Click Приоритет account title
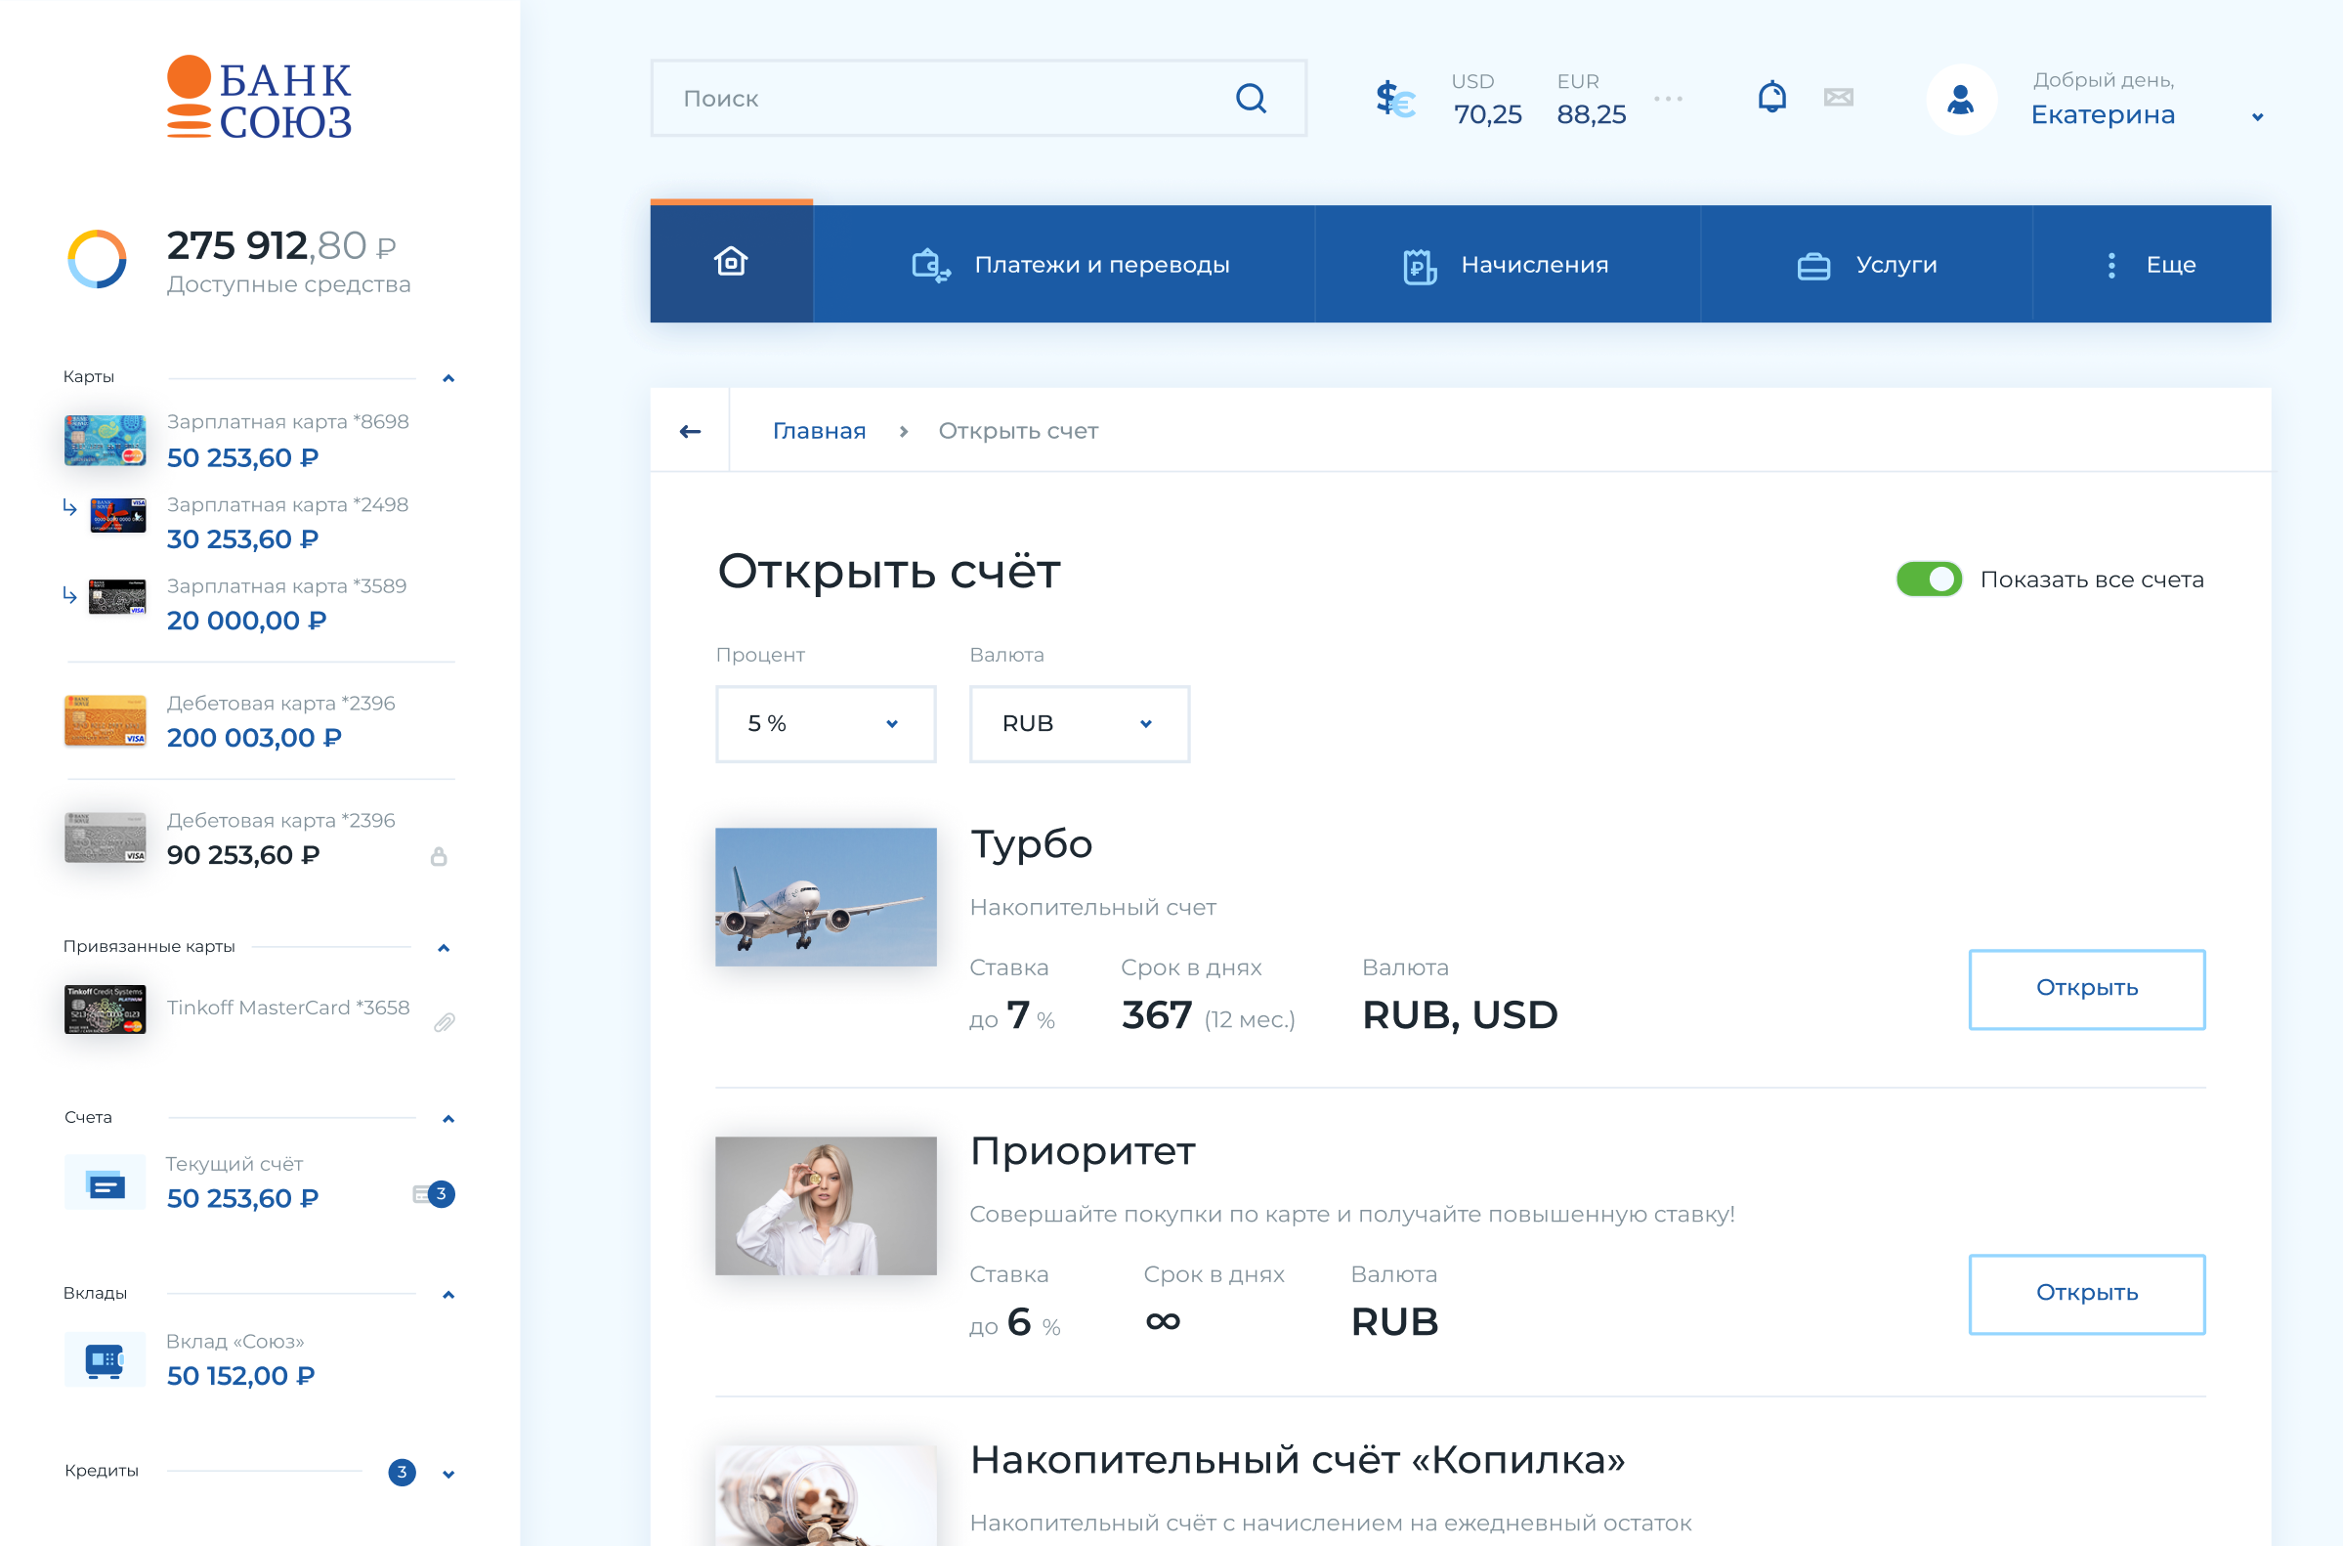2343x1546 pixels. click(1083, 1151)
